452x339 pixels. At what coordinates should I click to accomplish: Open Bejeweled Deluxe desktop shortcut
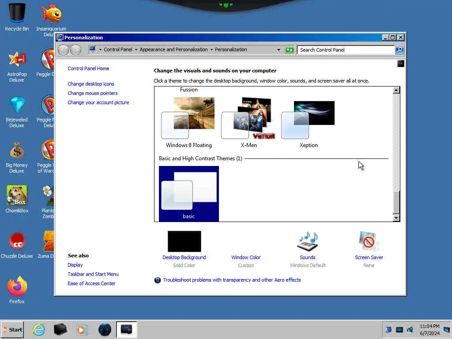tap(17, 112)
